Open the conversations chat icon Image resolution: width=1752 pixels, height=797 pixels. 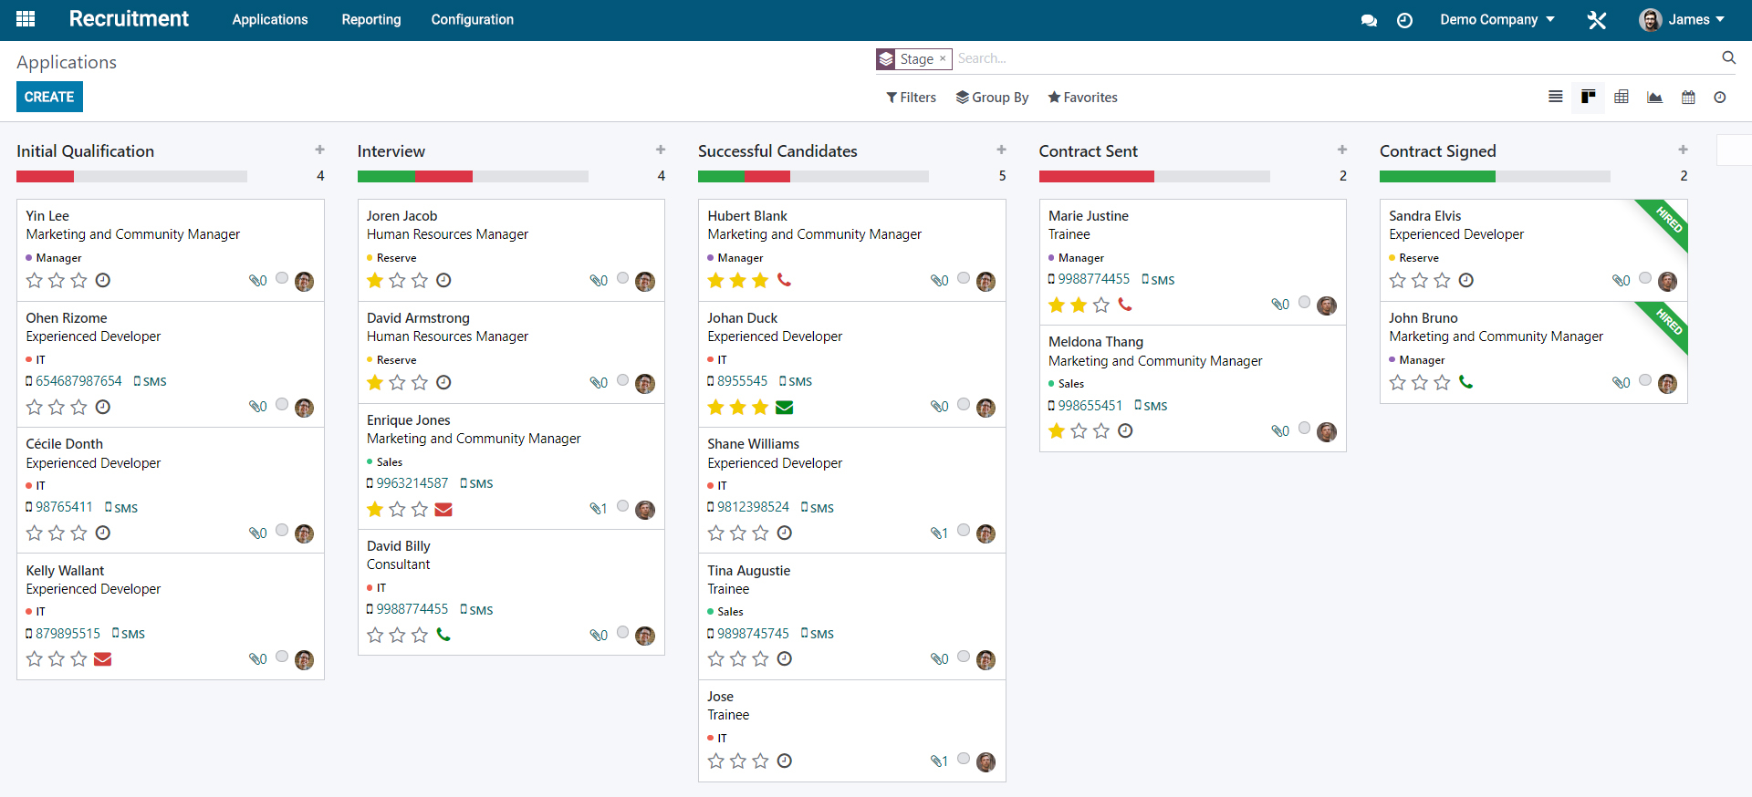pyautogui.click(x=1369, y=20)
